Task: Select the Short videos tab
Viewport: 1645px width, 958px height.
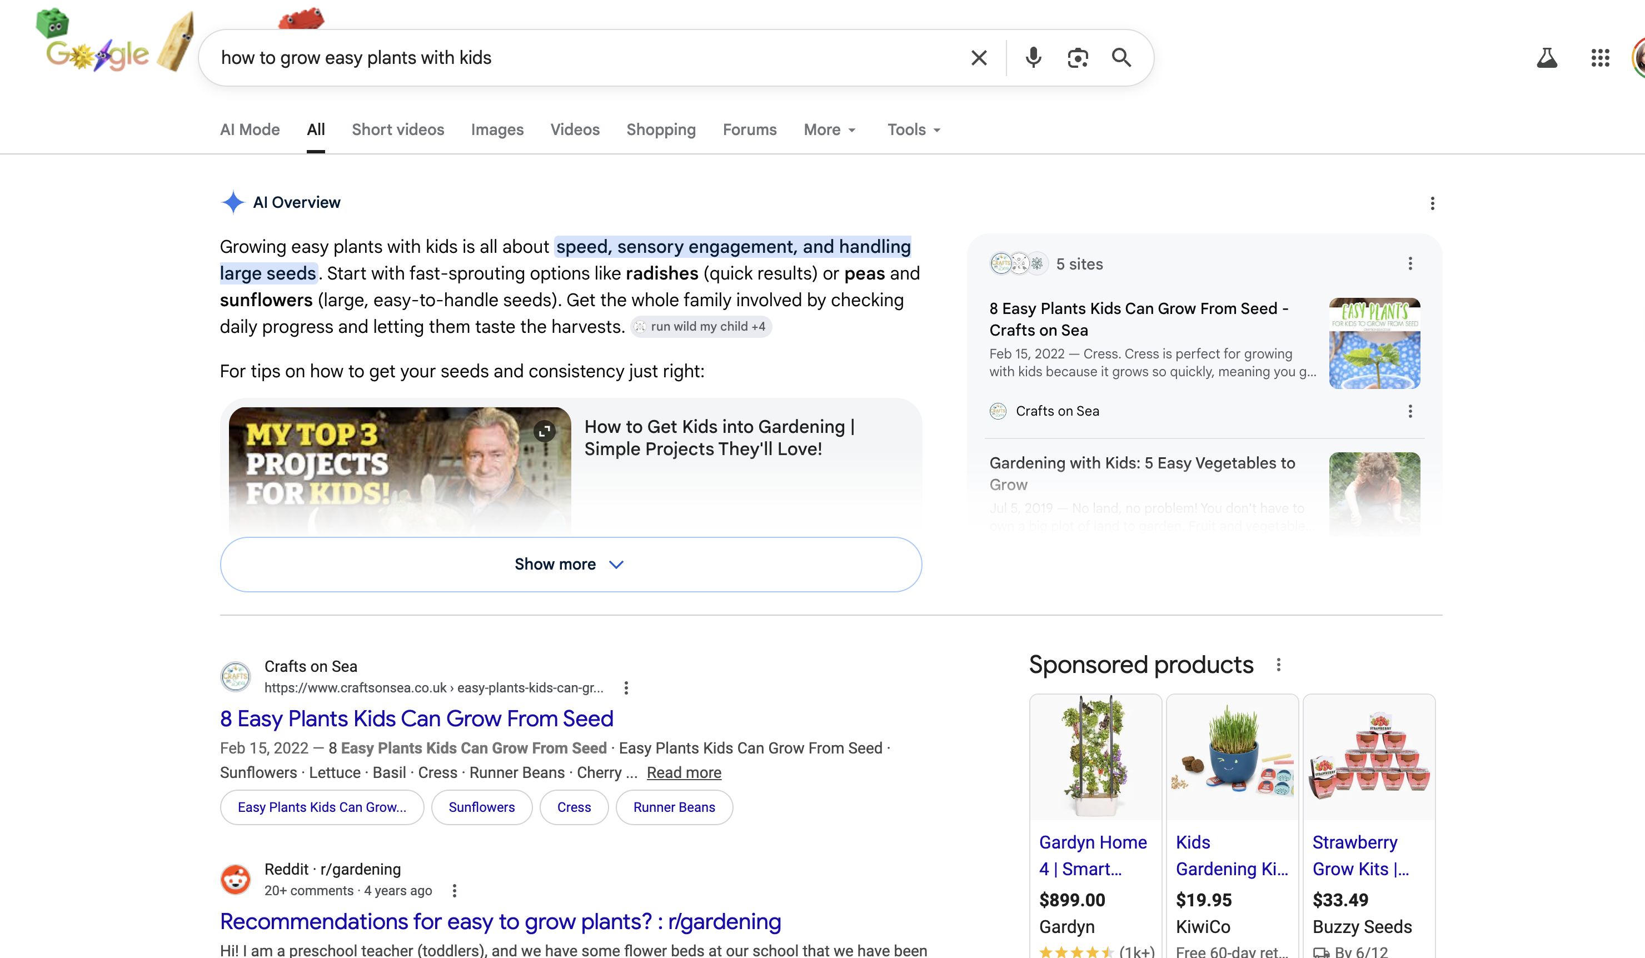Action: coord(398,130)
